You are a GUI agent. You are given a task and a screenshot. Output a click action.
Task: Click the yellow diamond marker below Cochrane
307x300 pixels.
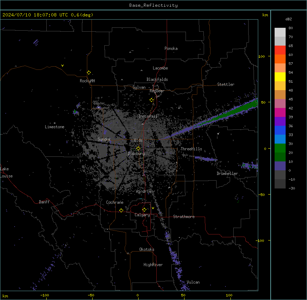(x=121, y=210)
